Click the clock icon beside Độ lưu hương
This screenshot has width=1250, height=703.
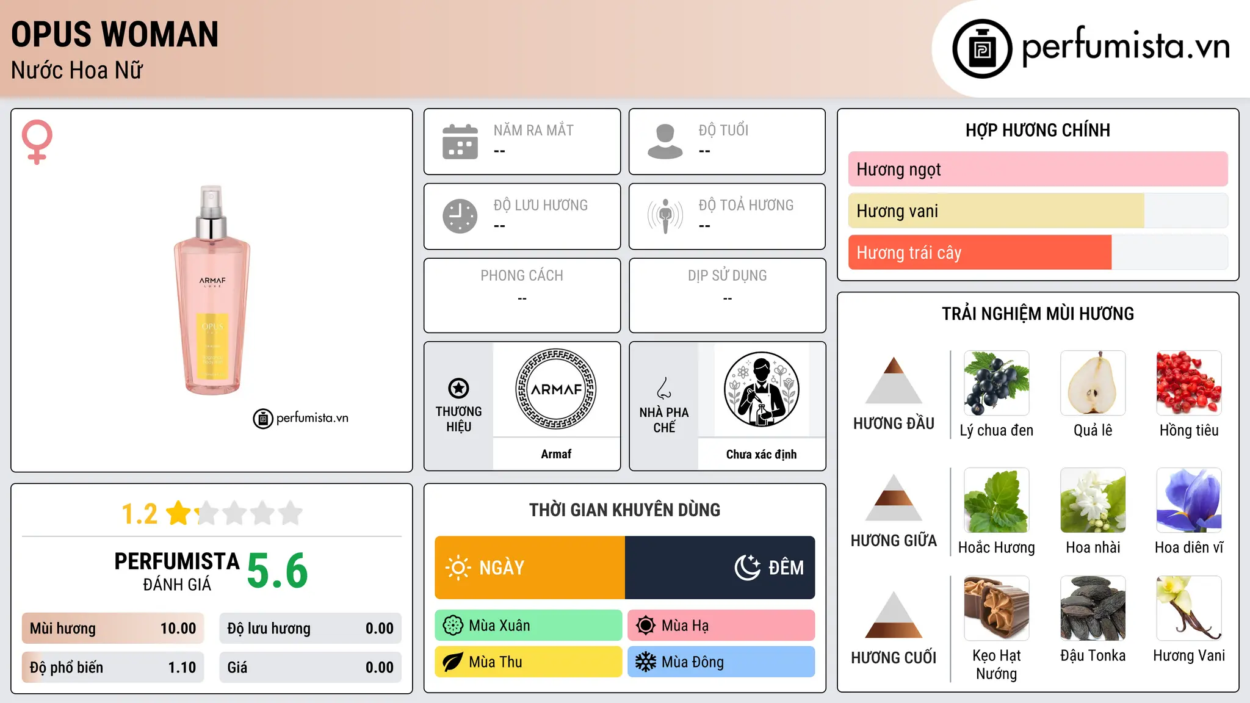click(x=460, y=216)
